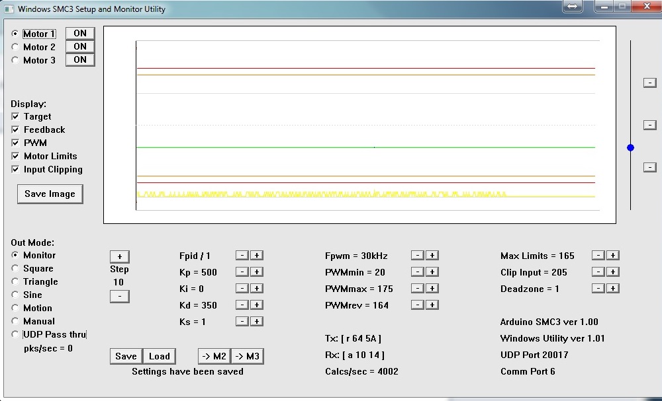Increase PWMrev with its plus button
Image resolution: width=662 pixels, height=401 pixels.
click(x=432, y=305)
